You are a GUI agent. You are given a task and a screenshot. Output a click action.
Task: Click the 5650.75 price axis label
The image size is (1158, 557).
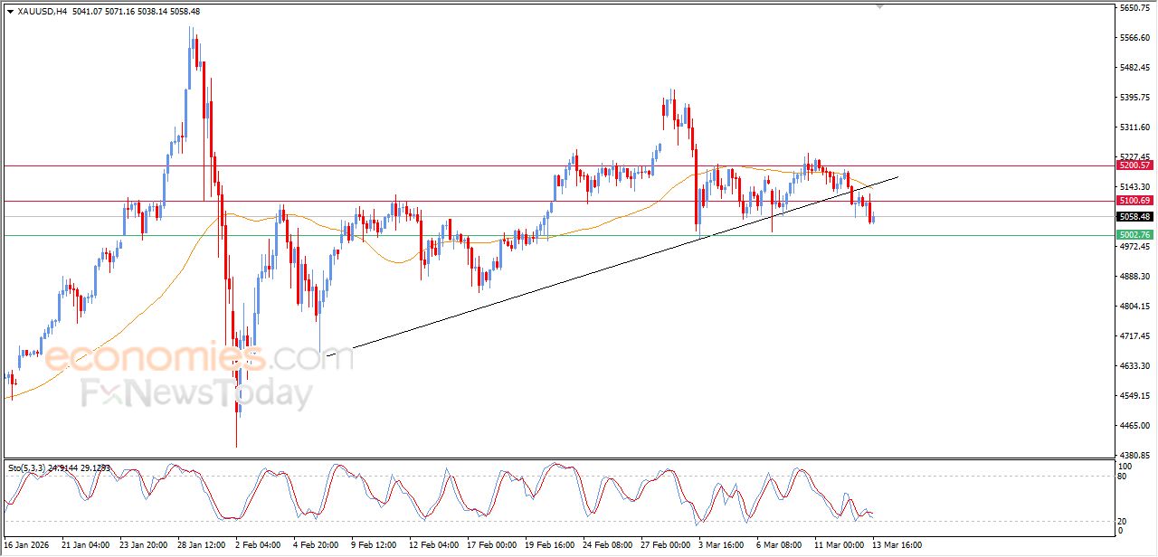(x=1134, y=8)
